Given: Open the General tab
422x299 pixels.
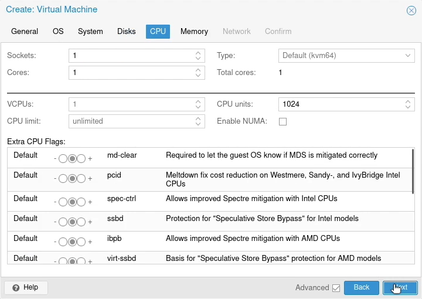Looking at the screenshot, I should pyautogui.click(x=25, y=32).
